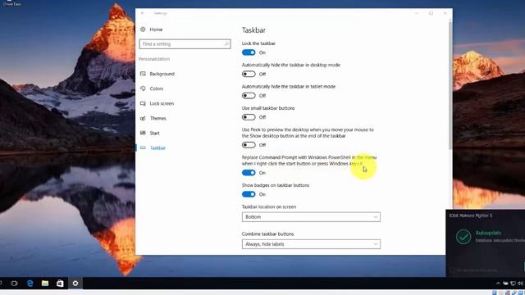This screenshot has height=295, width=525.
Task: Open the Taskbar location on screen dropdown
Action: tap(311, 216)
